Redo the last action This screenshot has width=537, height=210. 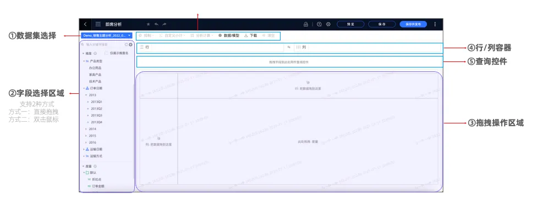pyautogui.click(x=165, y=24)
